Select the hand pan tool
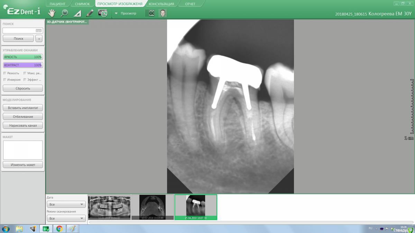415x233 pixels. 52,13
